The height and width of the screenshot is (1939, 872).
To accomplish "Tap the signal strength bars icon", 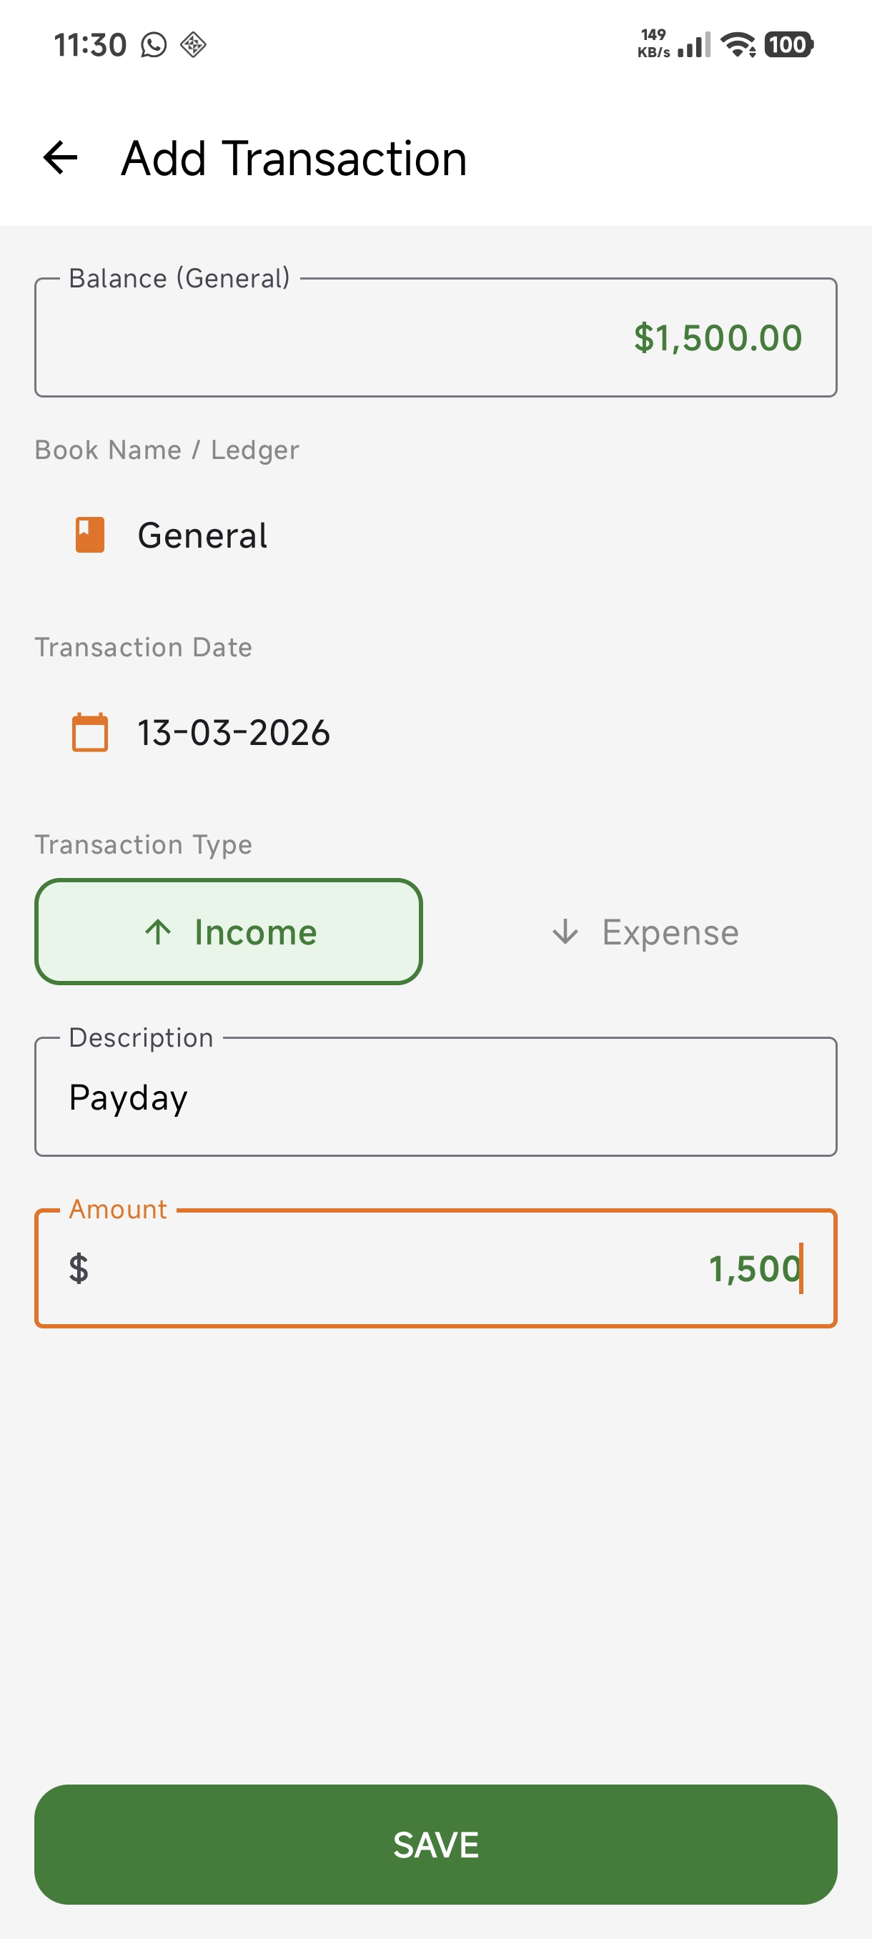I will (x=694, y=45).
